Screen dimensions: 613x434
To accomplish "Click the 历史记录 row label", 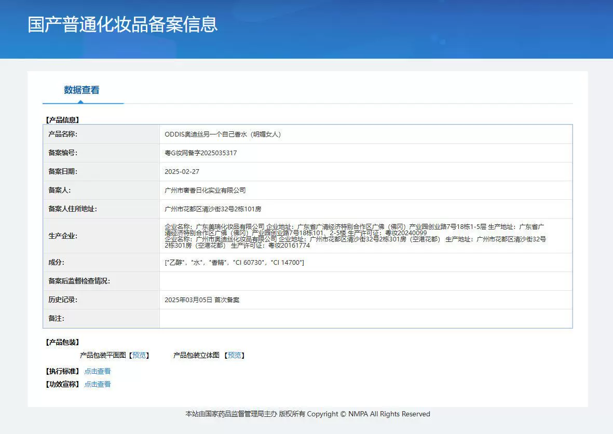I will pyautogui.click(x=63, y=300).
